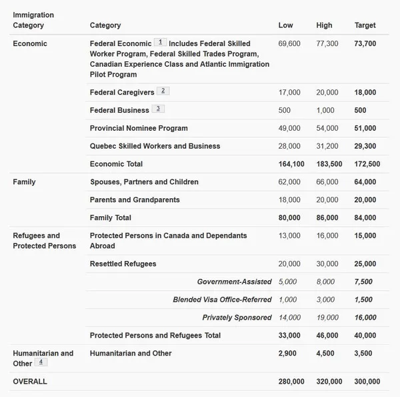Image resolution: width=400 pixels, height=397 pixels.
Task: Click the Privately Sponsored sub-row label
Action: pyautogui.click(x=237, y=318)
